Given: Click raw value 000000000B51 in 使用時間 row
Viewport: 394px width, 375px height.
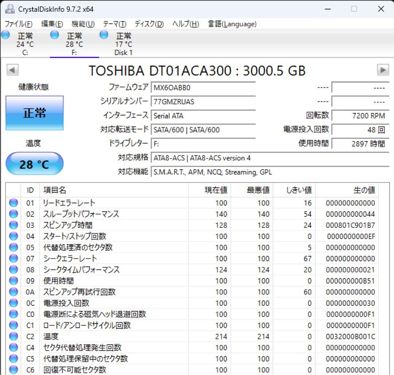Looking at the screenshot, I should click(x=350, y=281).
